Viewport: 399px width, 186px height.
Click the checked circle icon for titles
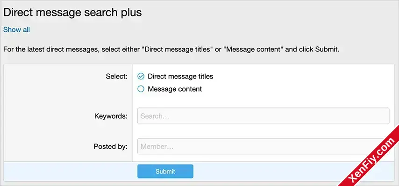click(x=141, y=76)
